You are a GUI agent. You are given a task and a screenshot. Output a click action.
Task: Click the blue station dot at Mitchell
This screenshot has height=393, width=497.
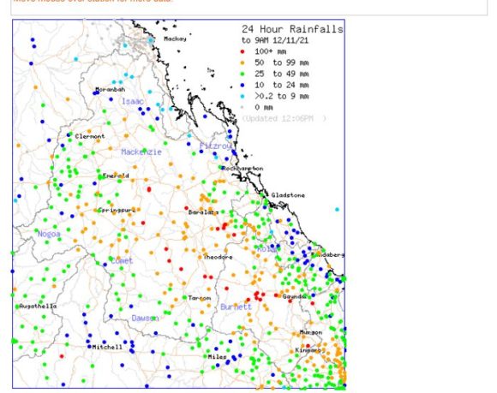click(x=89, y=347)
